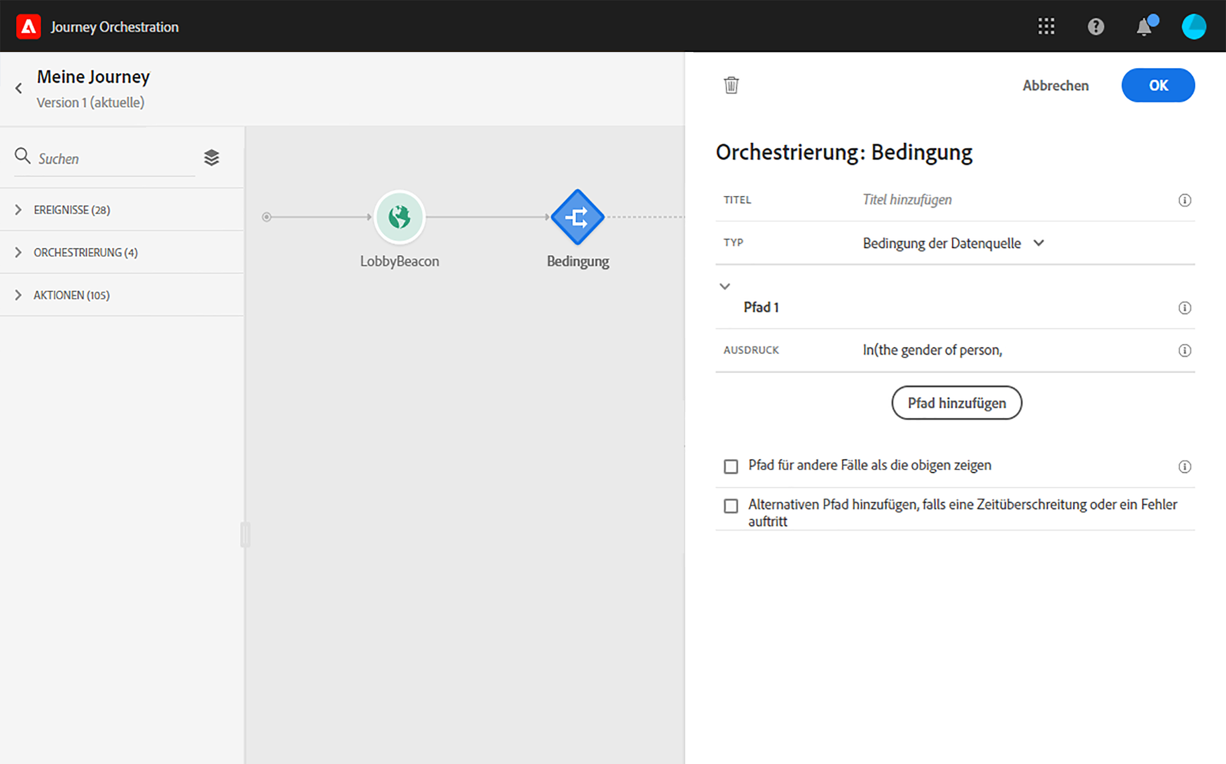The image size is (1226, 764).
Task: Open the notifications bell
Action: (1144, 27)
